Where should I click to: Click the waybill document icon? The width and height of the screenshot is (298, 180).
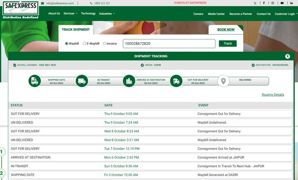[14, 65]
